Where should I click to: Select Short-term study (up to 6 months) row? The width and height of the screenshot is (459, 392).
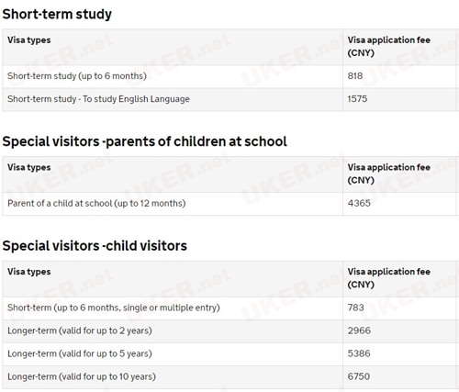click(x=230, y=76)
